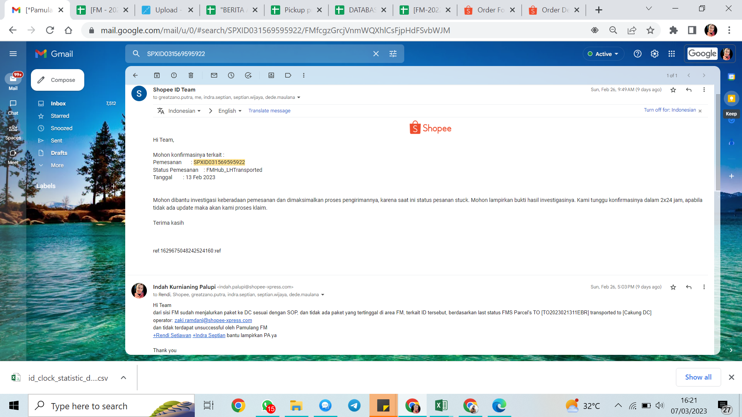Screen dimensions: 742x417
Task: Show the collapsed side panel arrow
Action: pyautogui.click(x=731, y=350)
